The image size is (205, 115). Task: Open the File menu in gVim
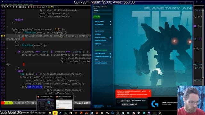pyautogui.click(x=2, y=4)
